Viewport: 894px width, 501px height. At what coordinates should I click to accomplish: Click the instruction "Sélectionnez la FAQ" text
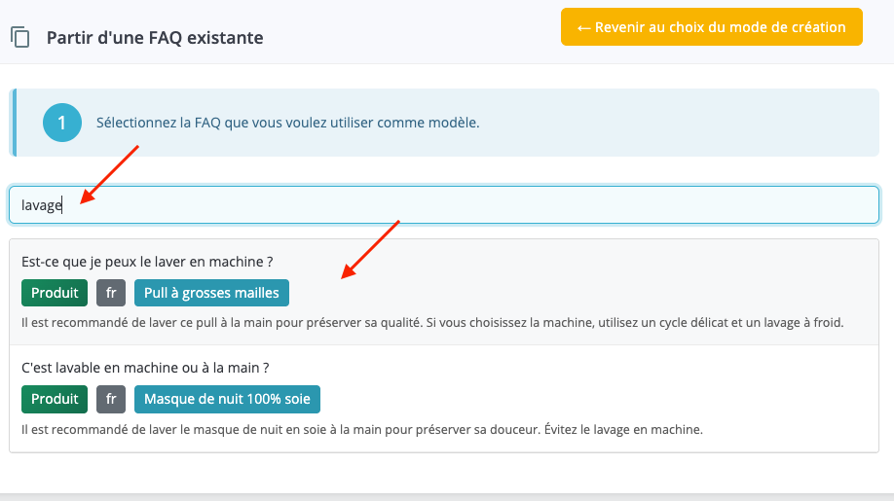(287, 123)
